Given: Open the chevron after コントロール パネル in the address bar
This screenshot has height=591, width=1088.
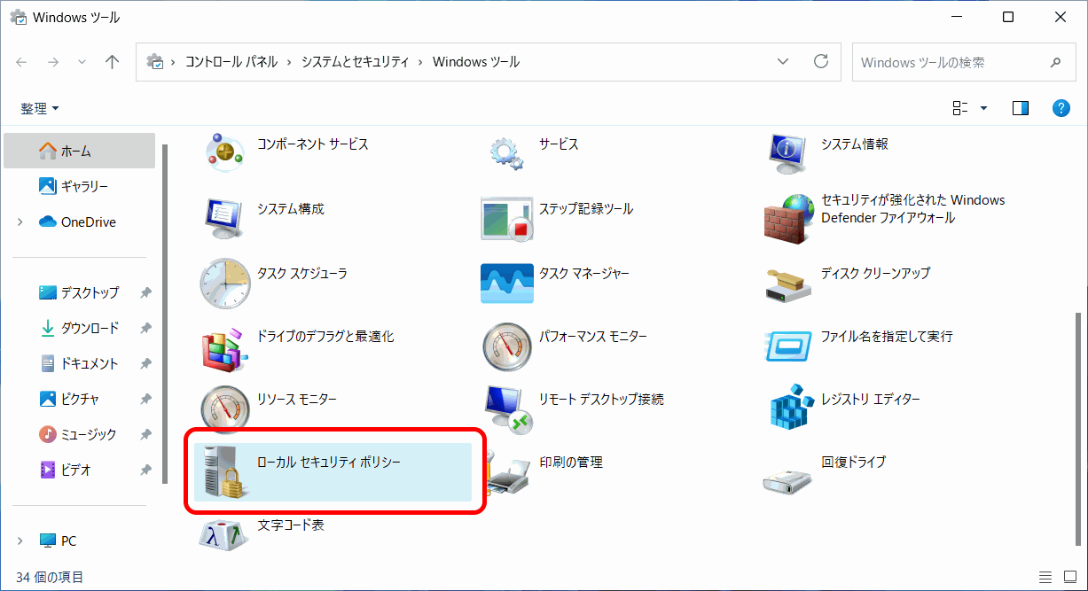Looking at the screenshot, I should pos(289,62).
